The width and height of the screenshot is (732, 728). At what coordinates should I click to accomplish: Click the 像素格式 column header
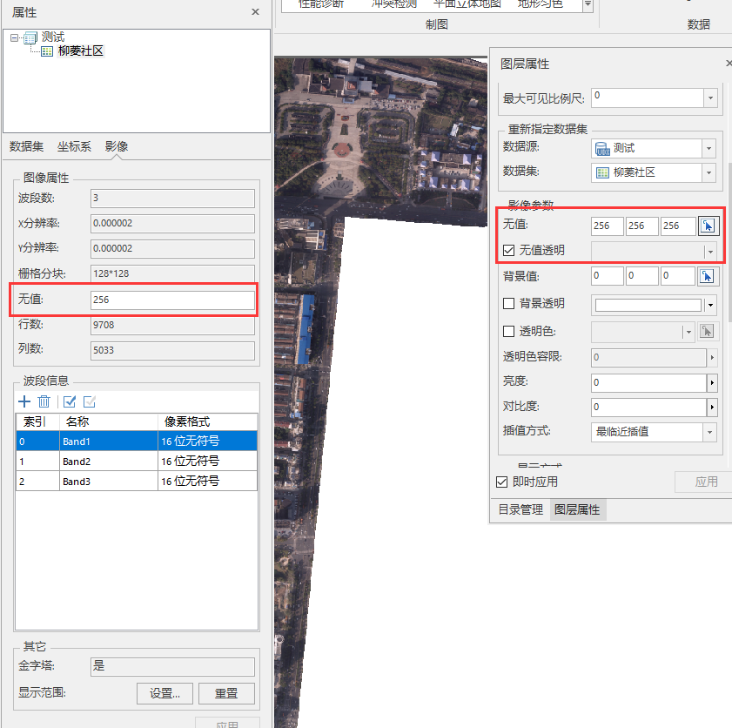[208, 421]
